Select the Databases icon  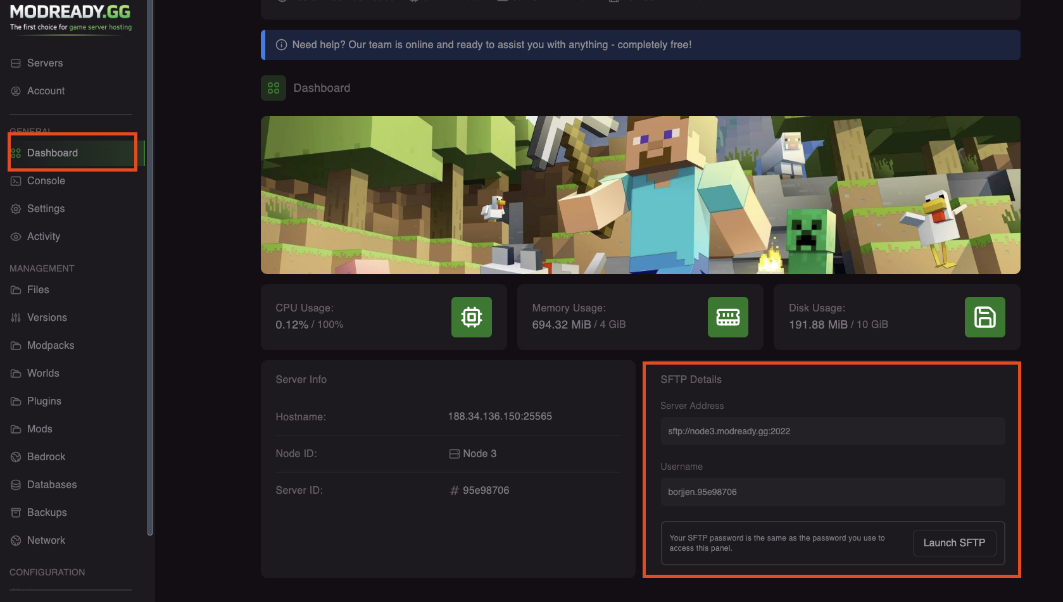pos(15,484)
